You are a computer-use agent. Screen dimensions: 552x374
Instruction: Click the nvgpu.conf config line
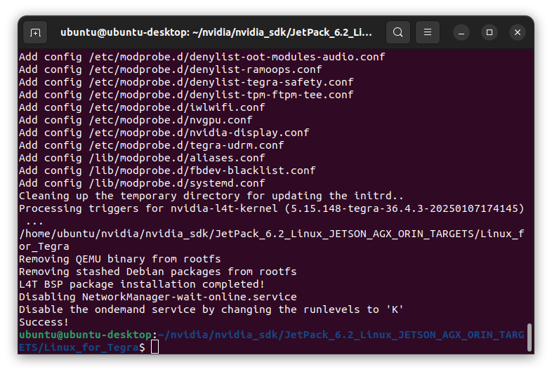[136, 120]
